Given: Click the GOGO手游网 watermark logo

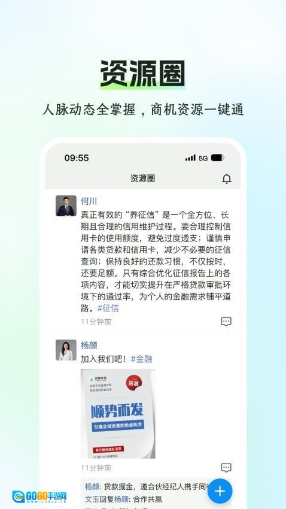Looking at the screenshot, I should click(x=39, y=496).
